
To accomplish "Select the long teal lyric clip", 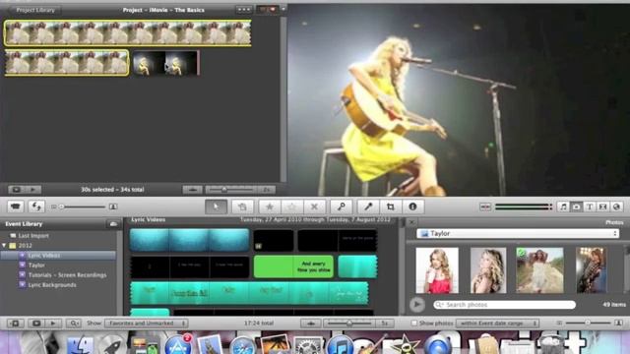I will point(249,293).
